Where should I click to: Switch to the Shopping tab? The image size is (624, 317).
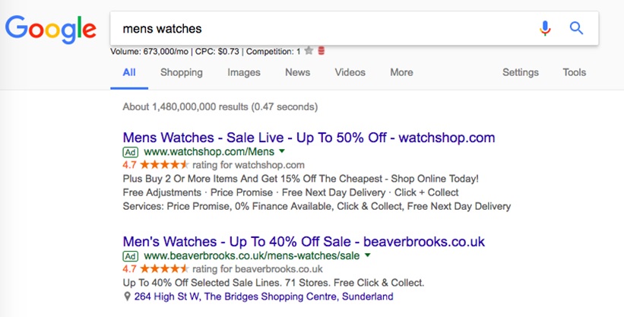182,72
